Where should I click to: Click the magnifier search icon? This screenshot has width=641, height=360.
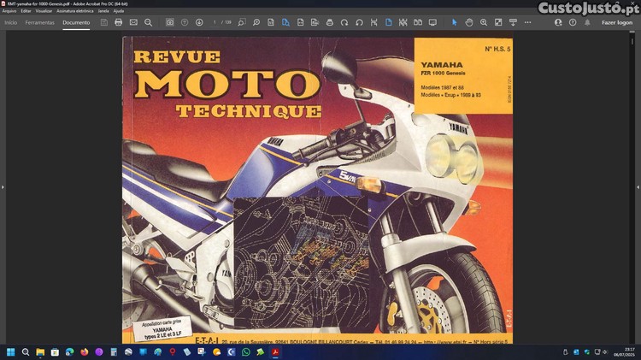click(x=148, y=22)
